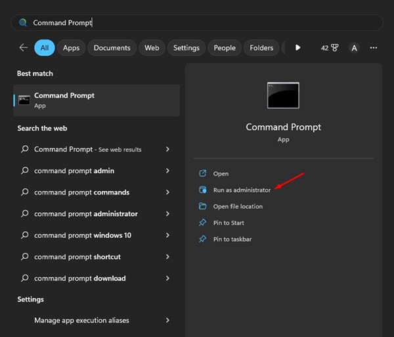Viewport: 394px width, 337px height.
Task: Click into the Command Prompt search field
Action: point(197,22)
